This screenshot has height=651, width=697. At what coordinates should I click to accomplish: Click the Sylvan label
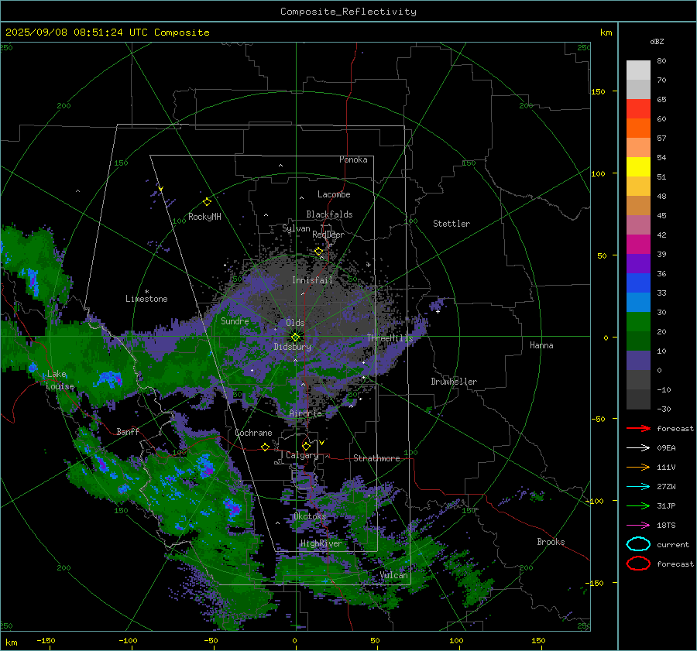pos(296,228)
